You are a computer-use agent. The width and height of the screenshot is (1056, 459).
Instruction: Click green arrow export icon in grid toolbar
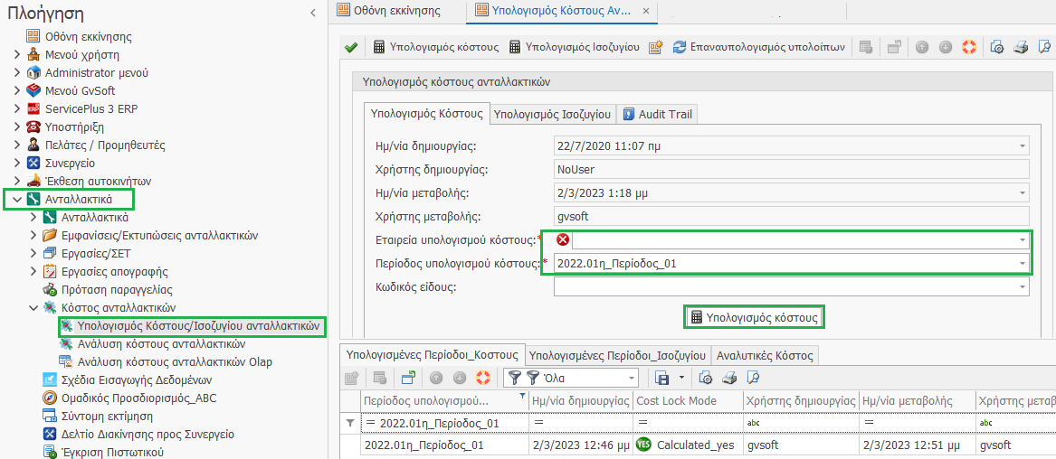coord(409,378)
